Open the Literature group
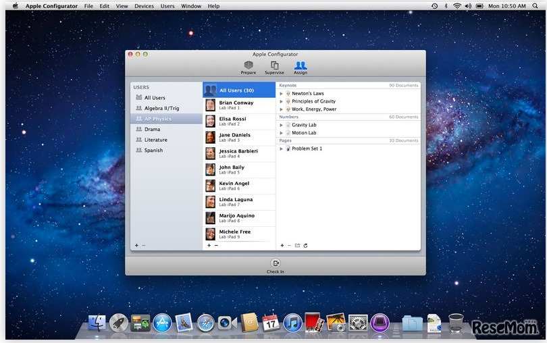This screenshot has width=547, height=343. 167,140
